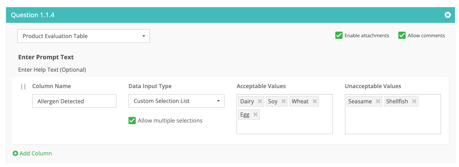
Task: Expand the Custom Selection List dropdown
Action: coord(176,101)
